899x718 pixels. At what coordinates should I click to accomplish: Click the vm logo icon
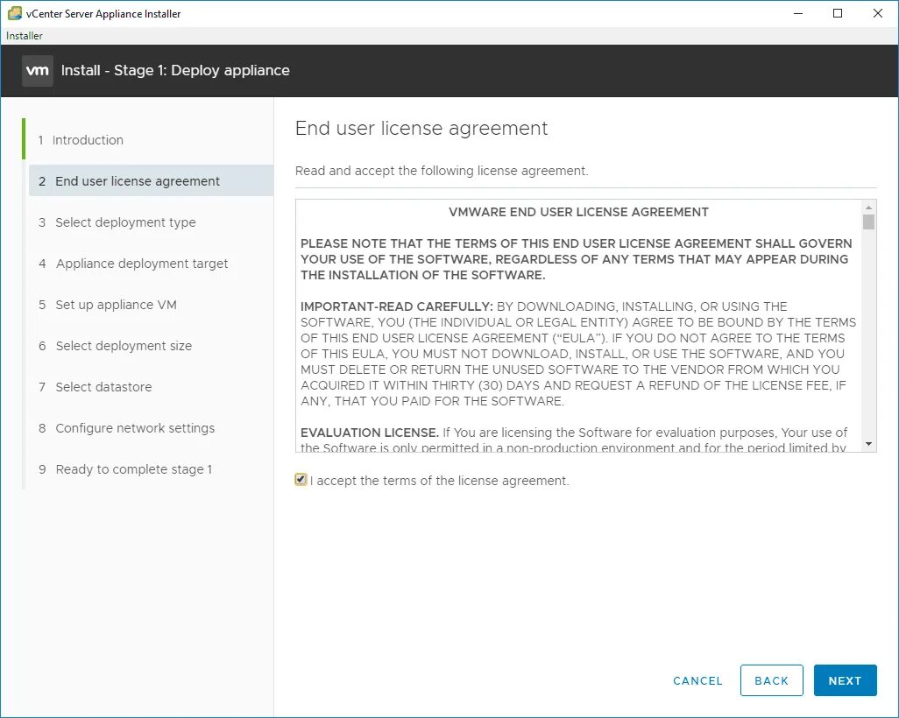coord(38,70)
